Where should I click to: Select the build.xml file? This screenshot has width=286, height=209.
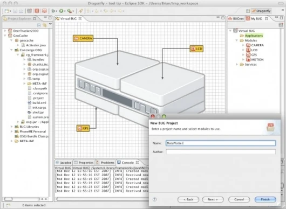pyautogui.click(x=37, y=103)
